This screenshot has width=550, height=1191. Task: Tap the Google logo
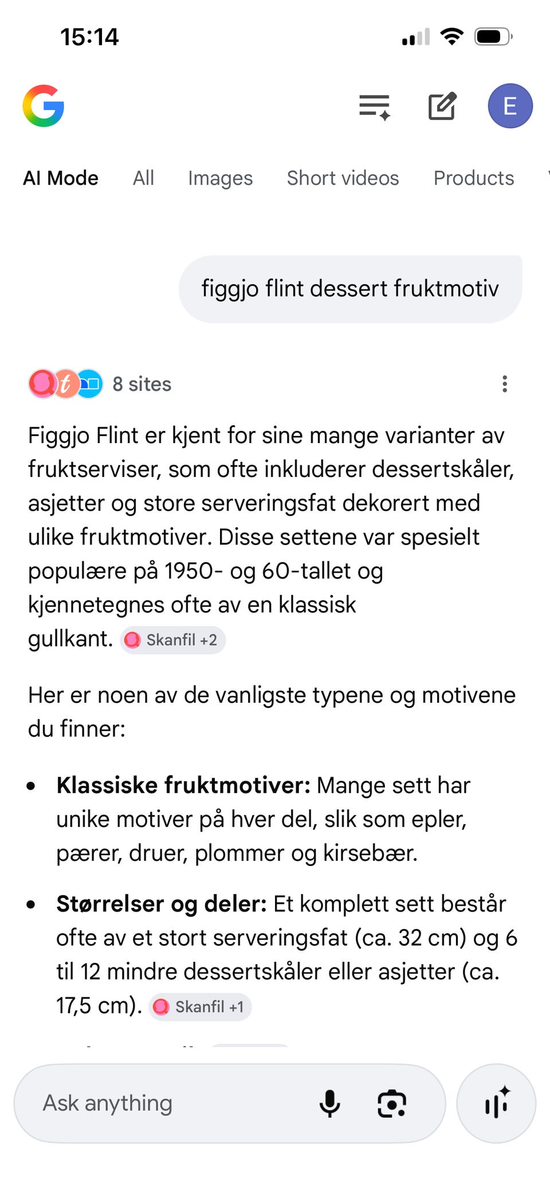(x=44, y=106)
